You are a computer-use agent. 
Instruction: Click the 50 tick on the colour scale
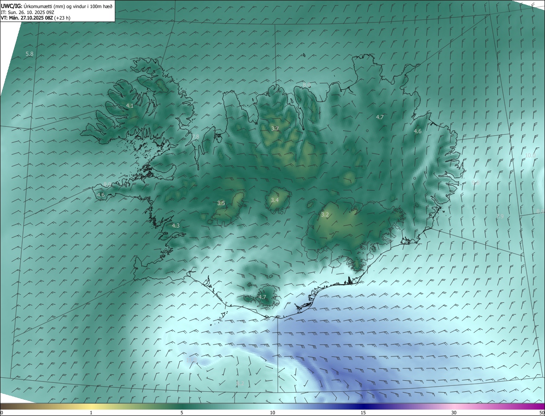pos(542,413)
